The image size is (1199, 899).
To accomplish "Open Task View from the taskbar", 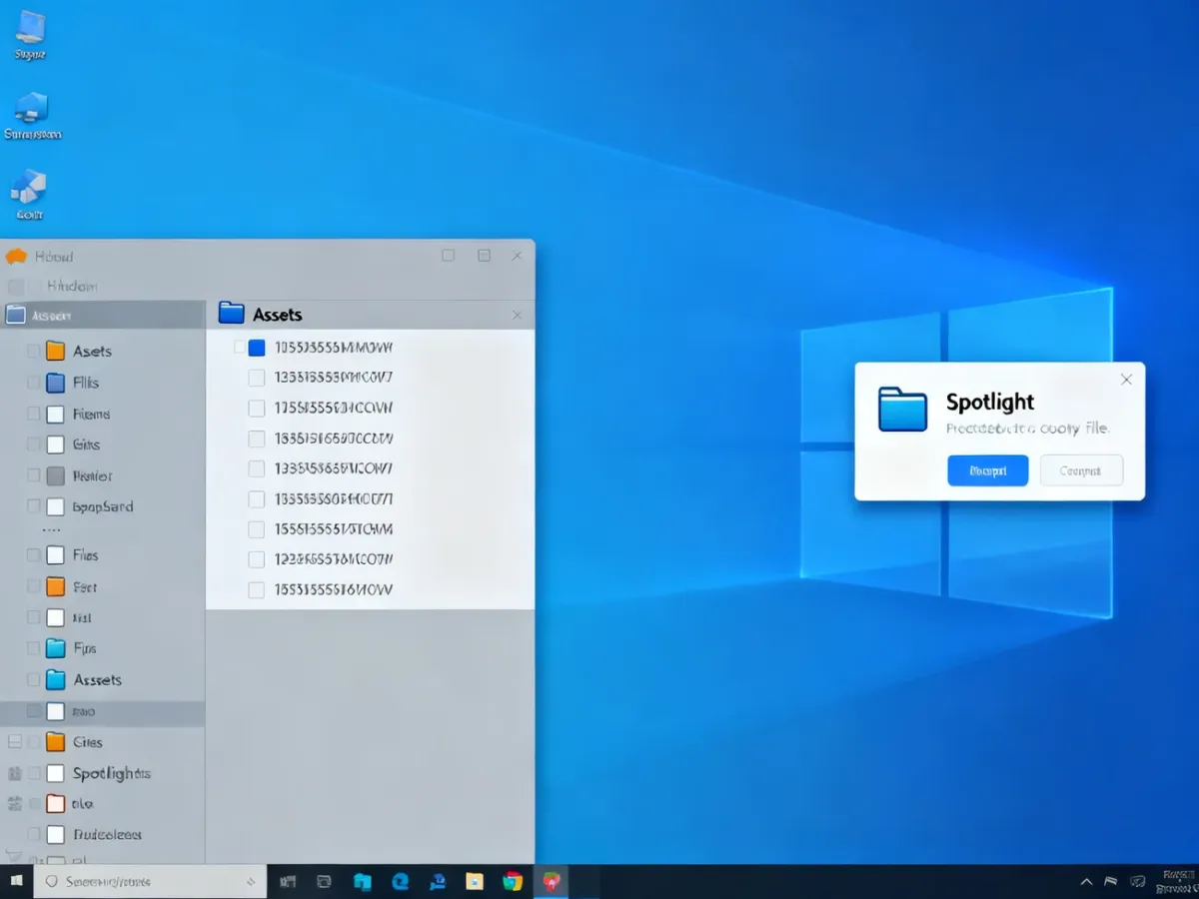I will point(324,881).
